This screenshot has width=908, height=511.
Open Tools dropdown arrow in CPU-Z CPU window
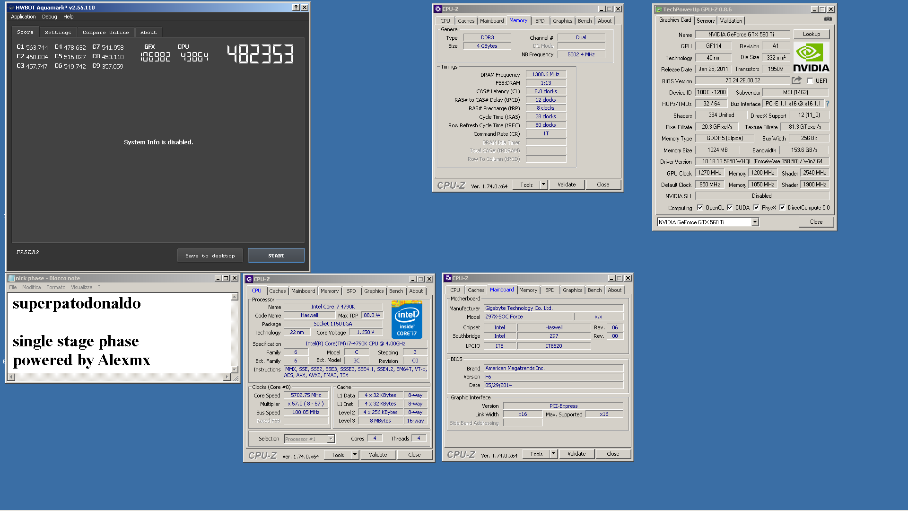click(x=355, y=455)
